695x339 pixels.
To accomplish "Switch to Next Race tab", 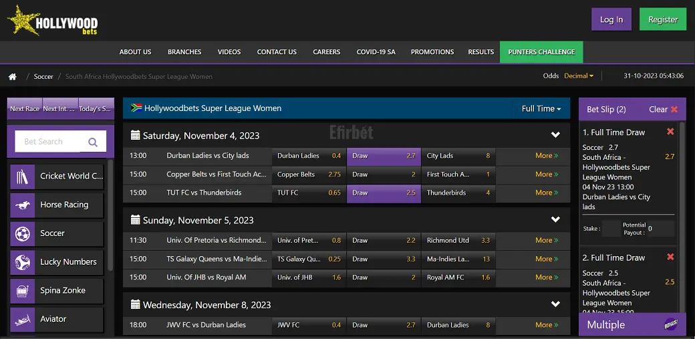I will coord(25,109).
